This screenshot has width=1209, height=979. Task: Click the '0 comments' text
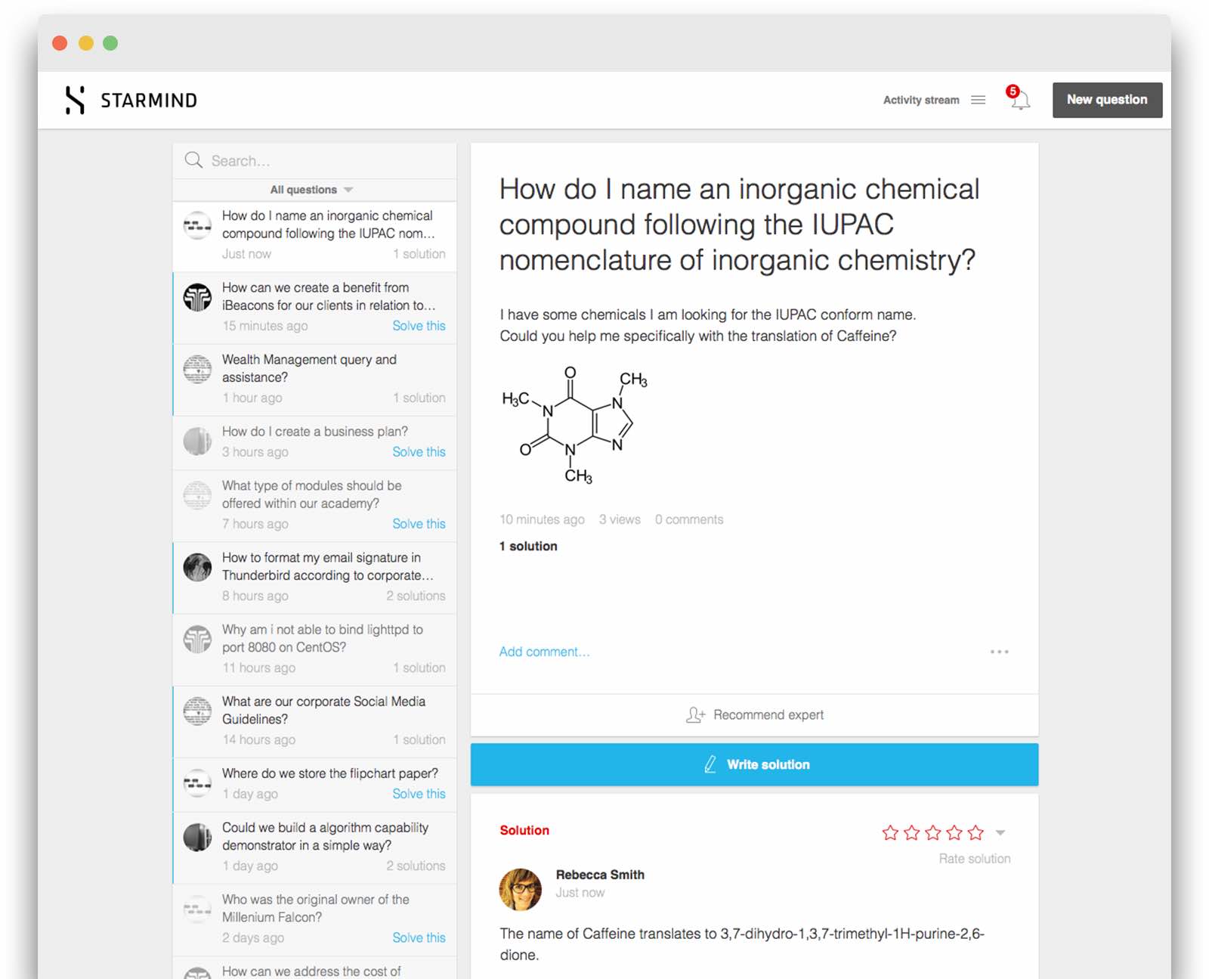(x=689, y=519)
